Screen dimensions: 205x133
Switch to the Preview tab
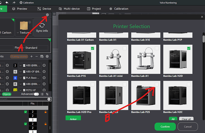pyautogui.click(x=20, y=9)
